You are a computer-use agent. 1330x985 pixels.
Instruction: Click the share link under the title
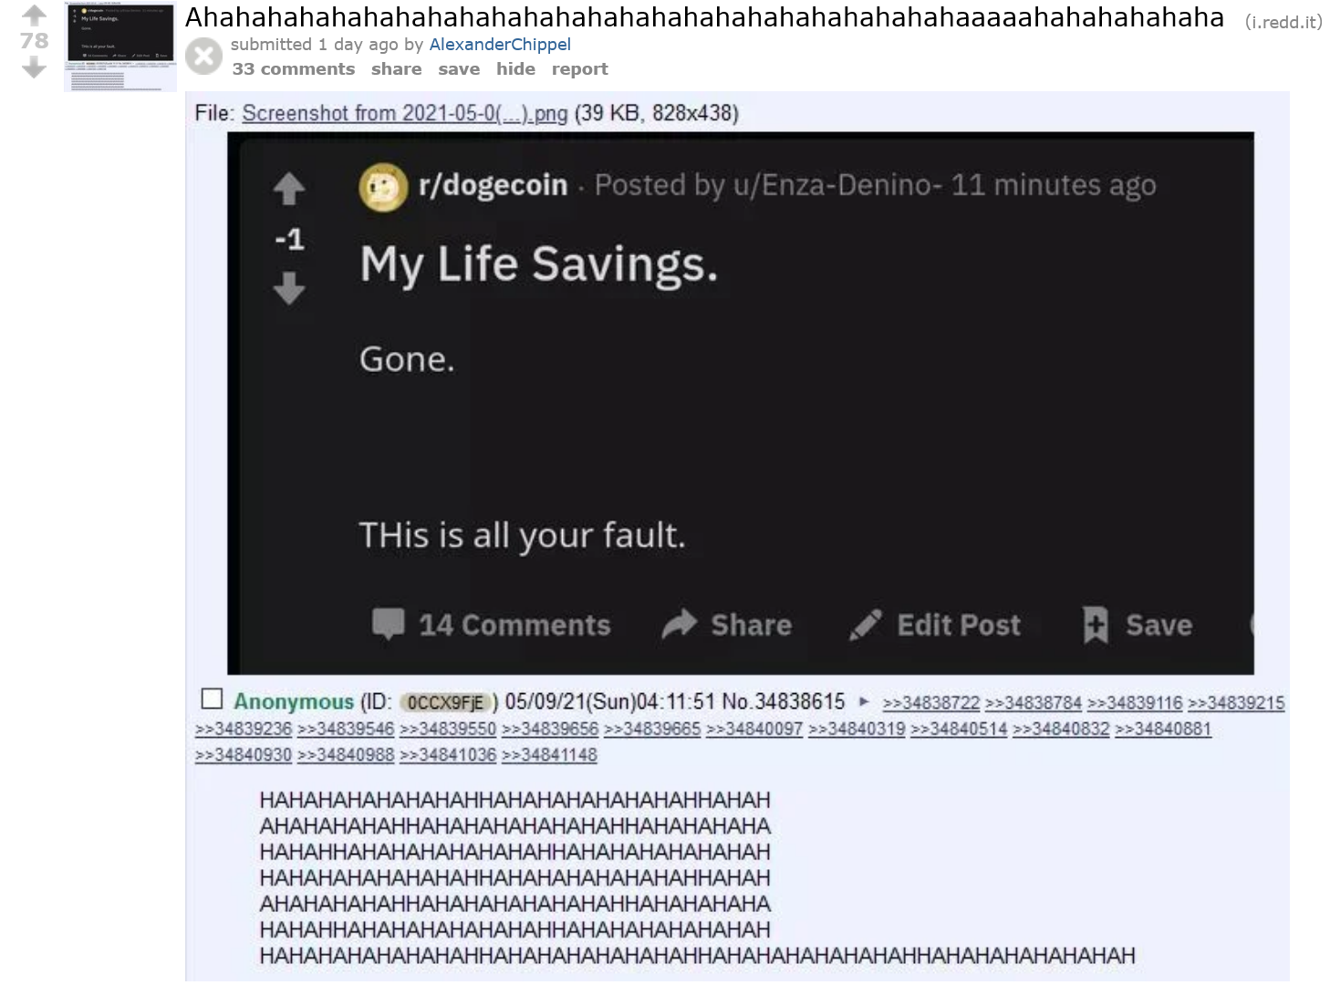(x=397, y=69)
